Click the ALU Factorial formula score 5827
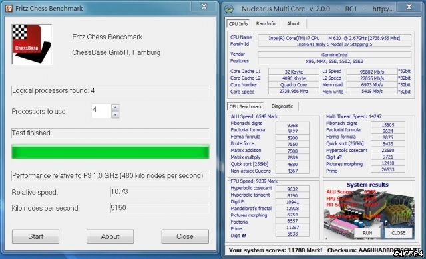 292,131
